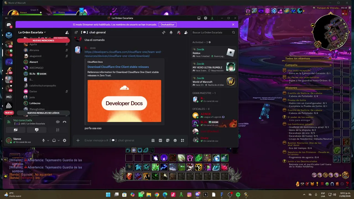The width and height of the screenshot is (354, 199).
Task: Collapse the Todos los objetivos tracker
Action: point(330,59)
